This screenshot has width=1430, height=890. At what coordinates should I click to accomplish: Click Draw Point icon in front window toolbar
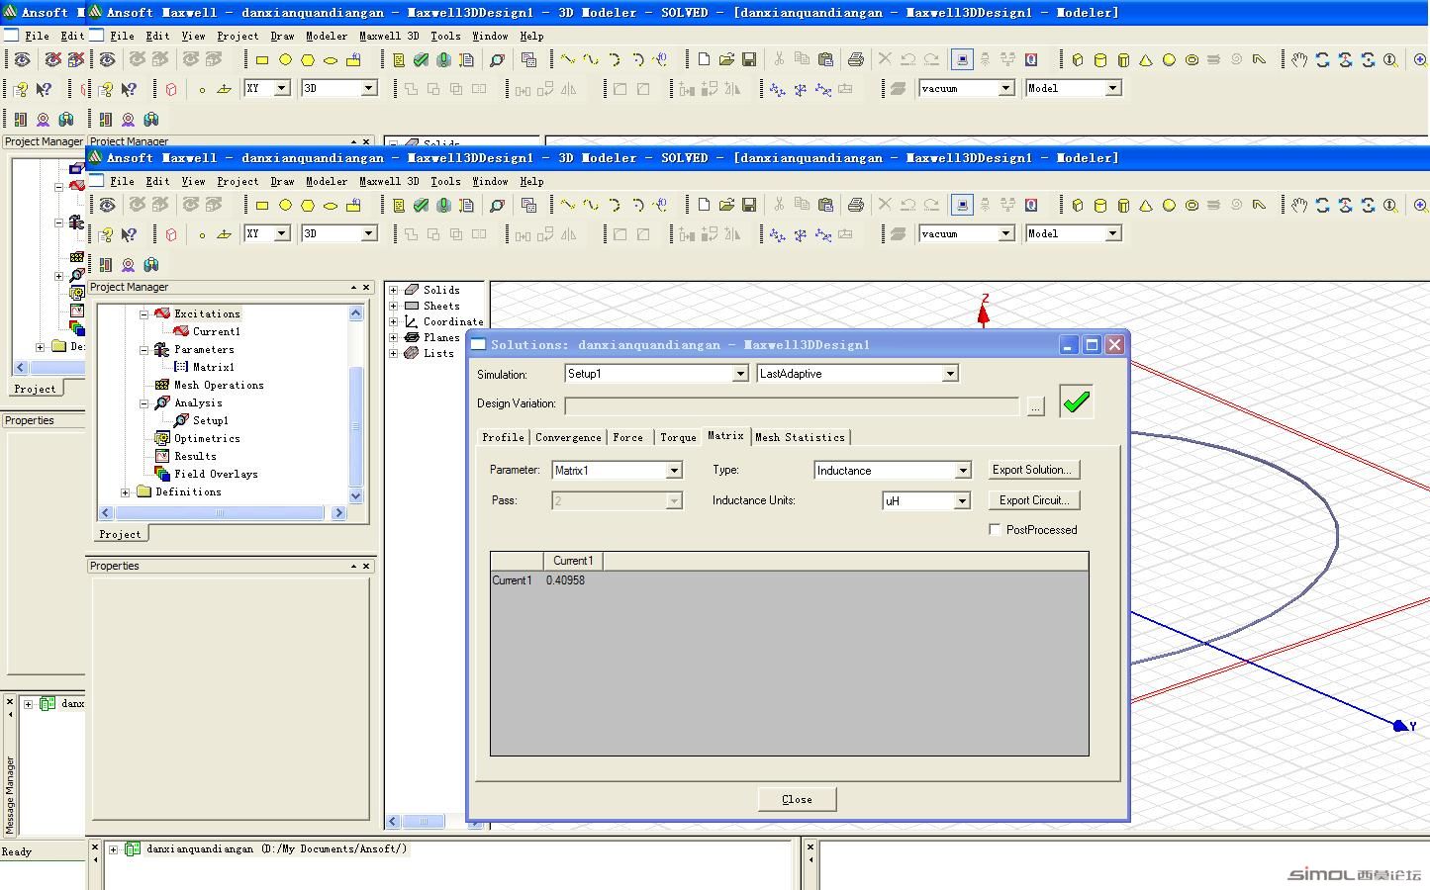202,235
